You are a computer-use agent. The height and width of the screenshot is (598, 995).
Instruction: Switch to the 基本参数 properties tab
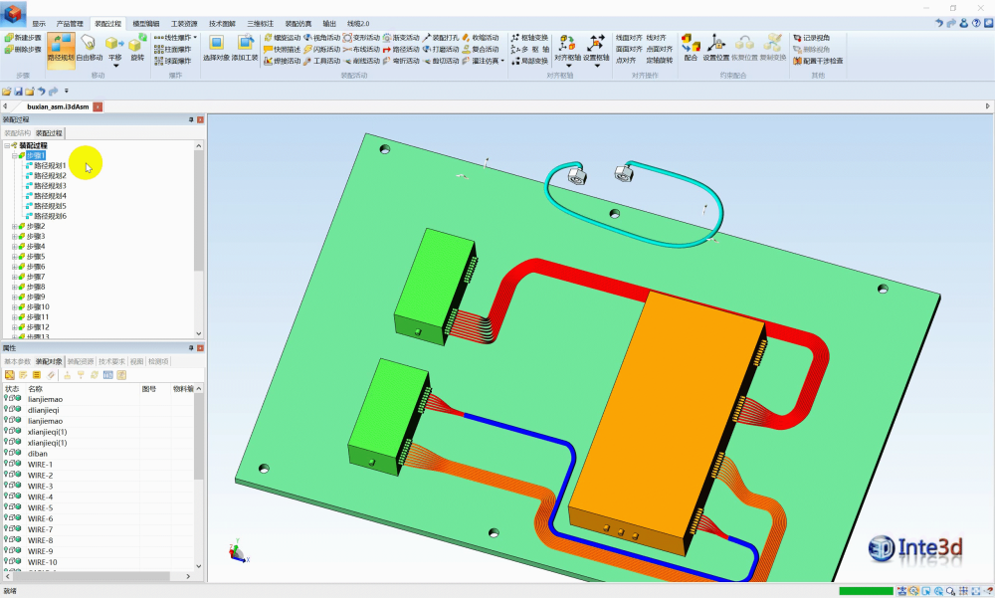(x=17, y=361)
